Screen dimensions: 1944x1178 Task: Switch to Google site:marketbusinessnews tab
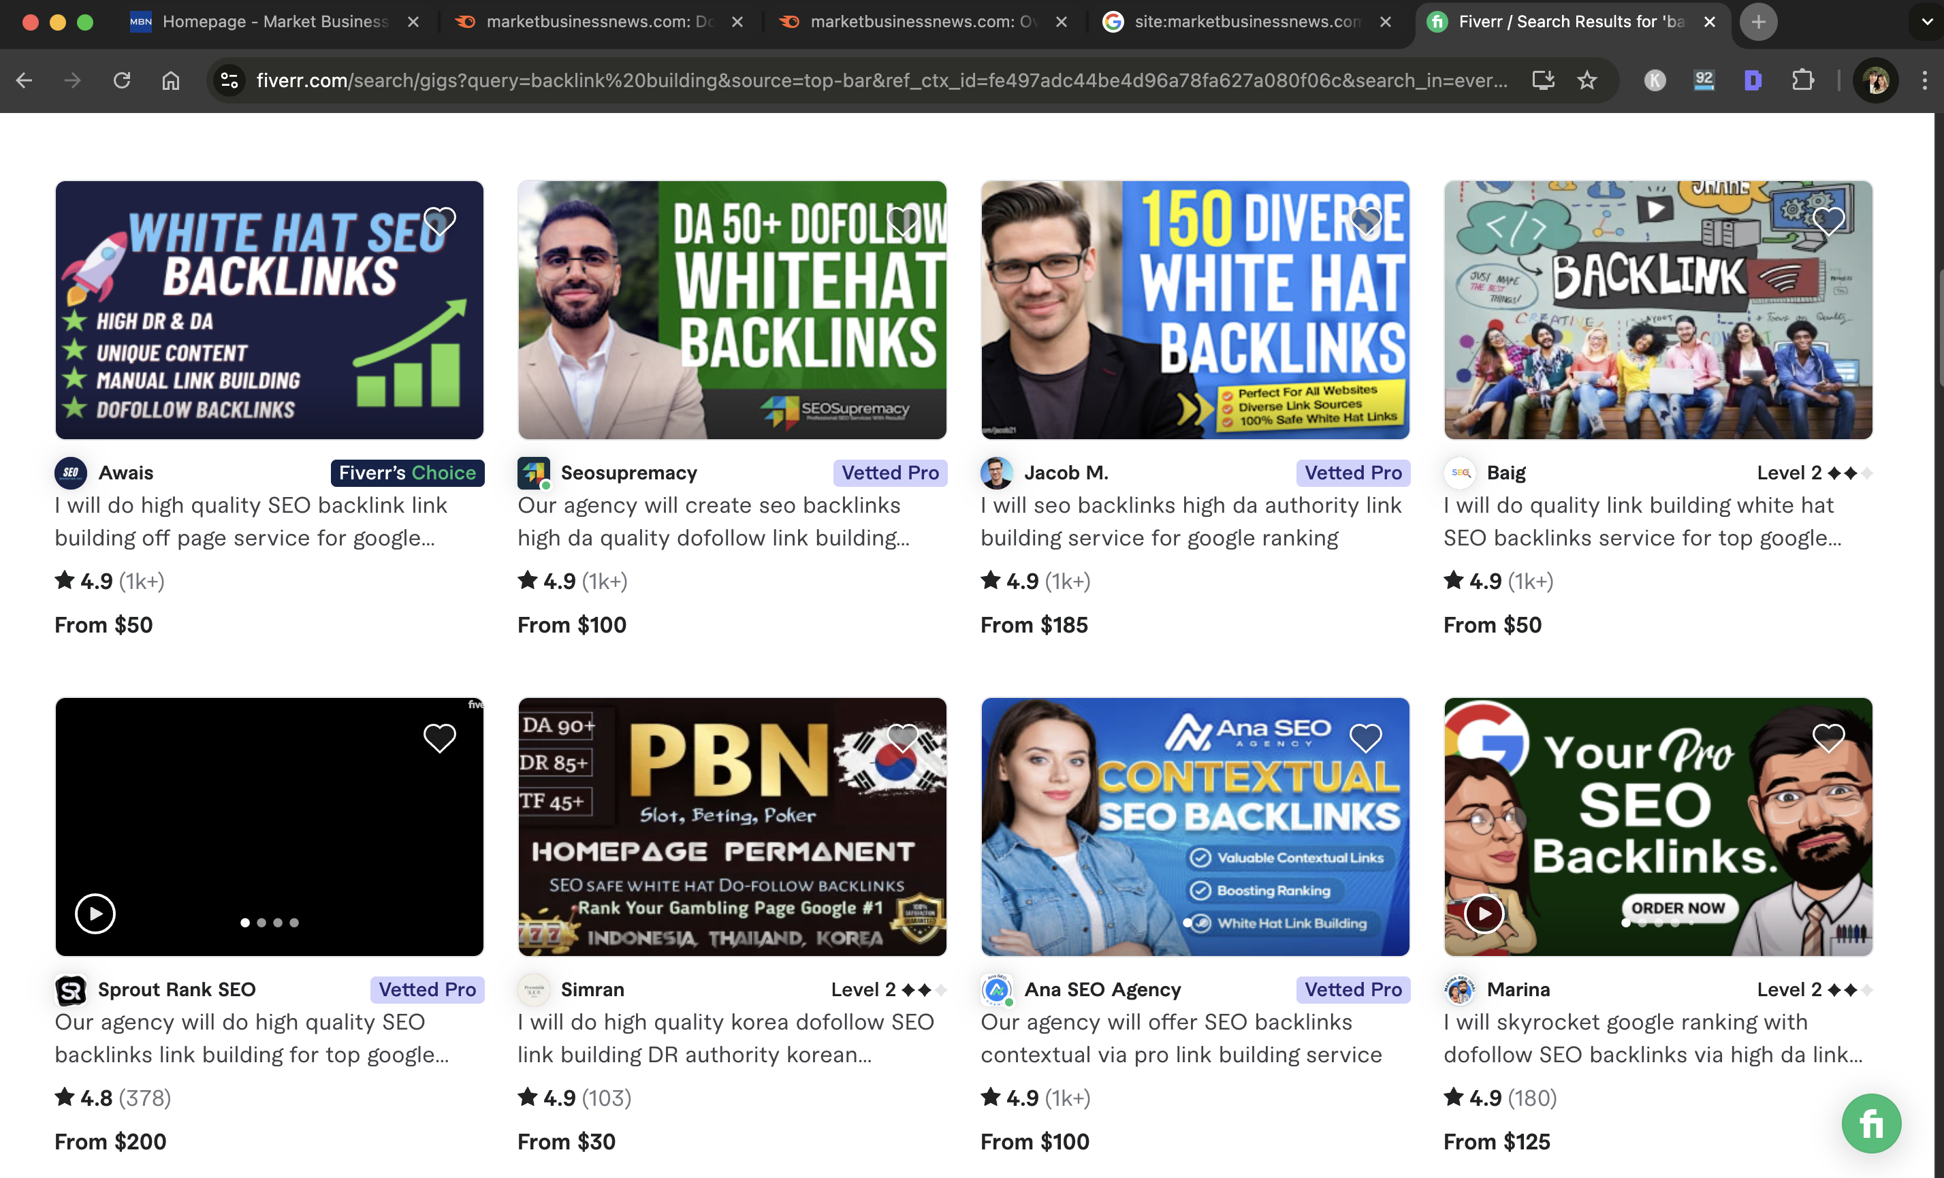click(x=1246, y=22)
